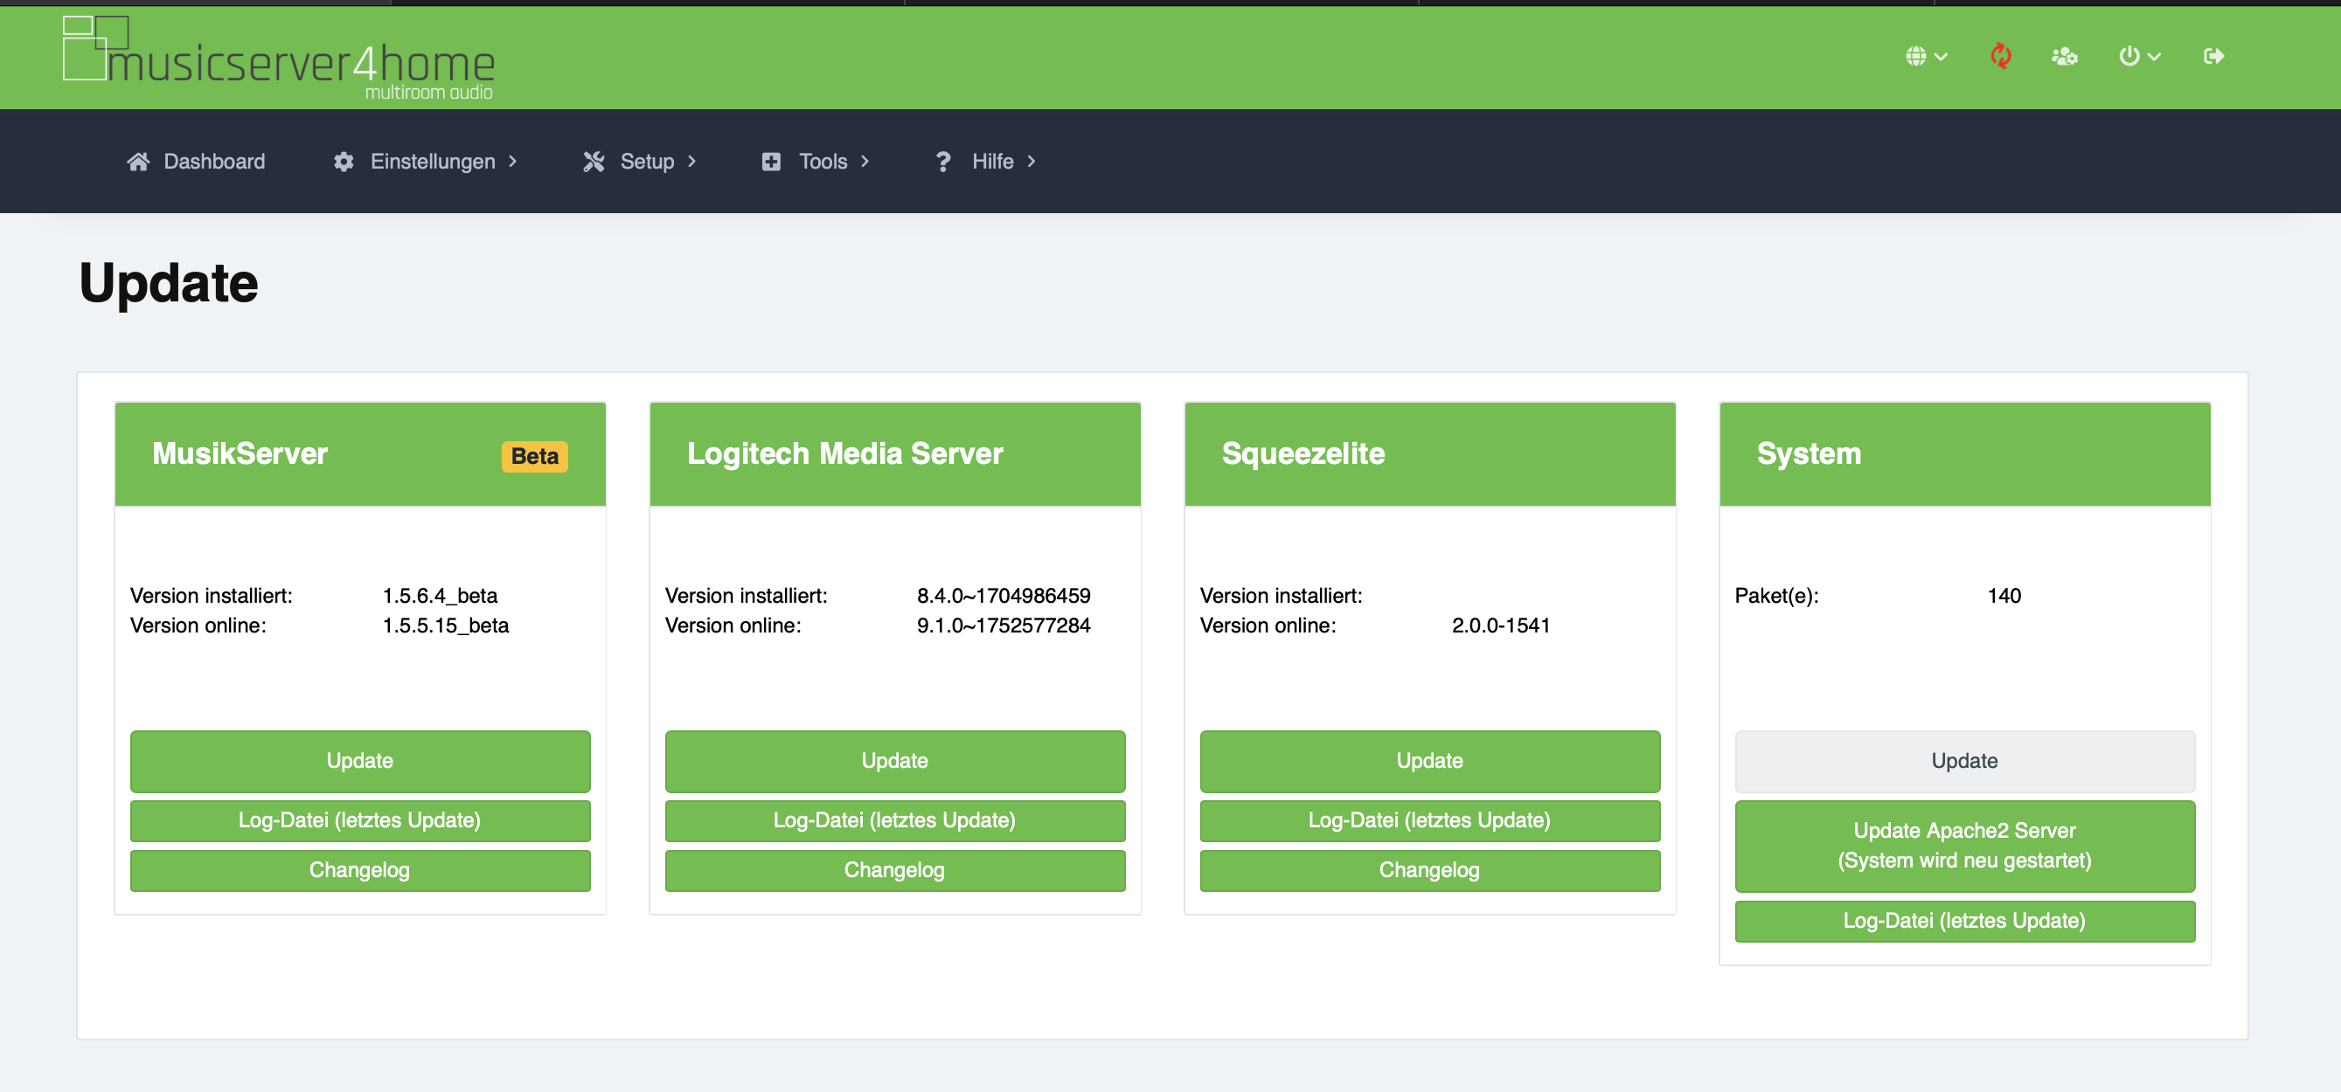
Task: Click the red refresh icon in header
Action: coord(1999,56)
